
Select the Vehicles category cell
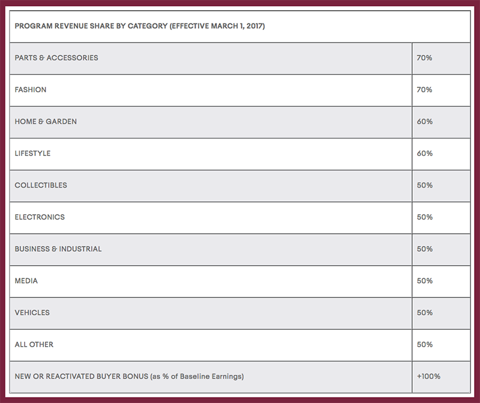click(32, 312)
